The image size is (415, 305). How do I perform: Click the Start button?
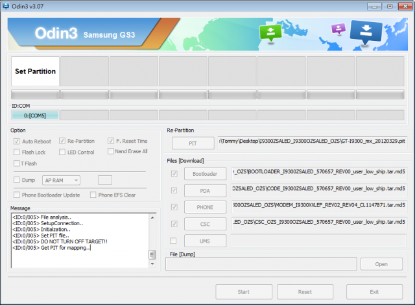pos(244,292)
